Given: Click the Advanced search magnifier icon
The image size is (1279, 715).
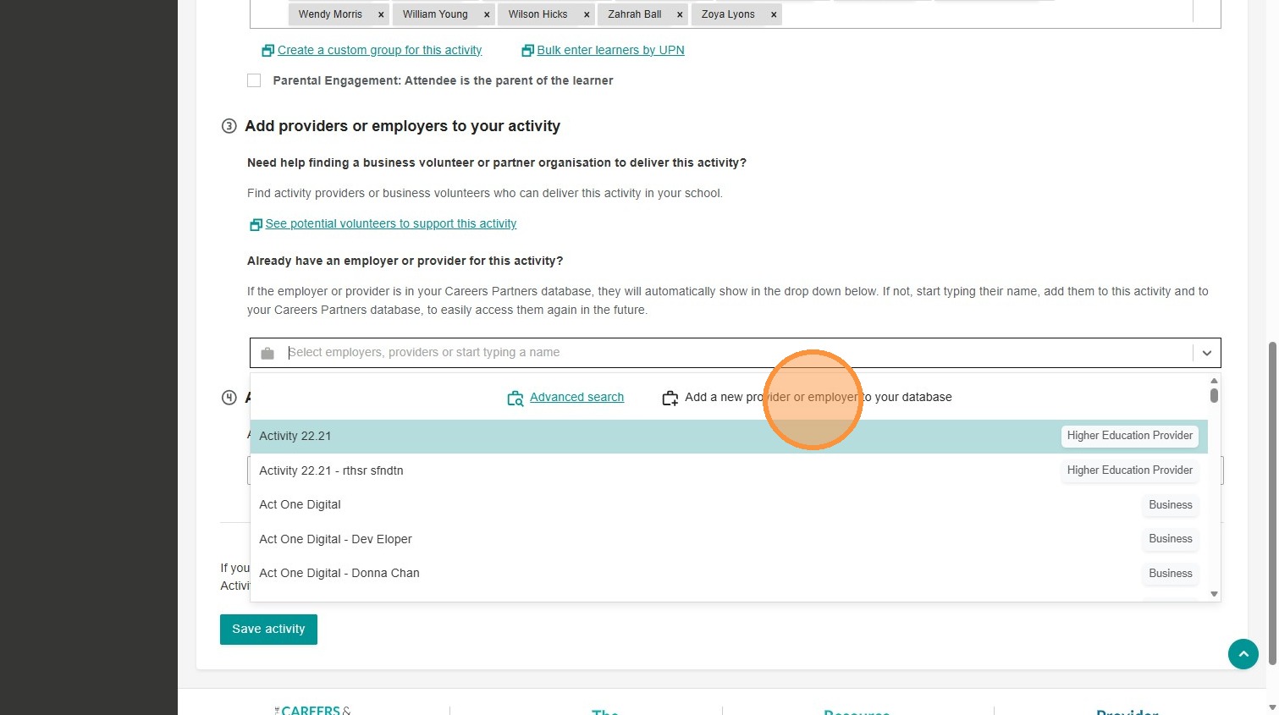Looking at the screenshot, I should [515, 398].
